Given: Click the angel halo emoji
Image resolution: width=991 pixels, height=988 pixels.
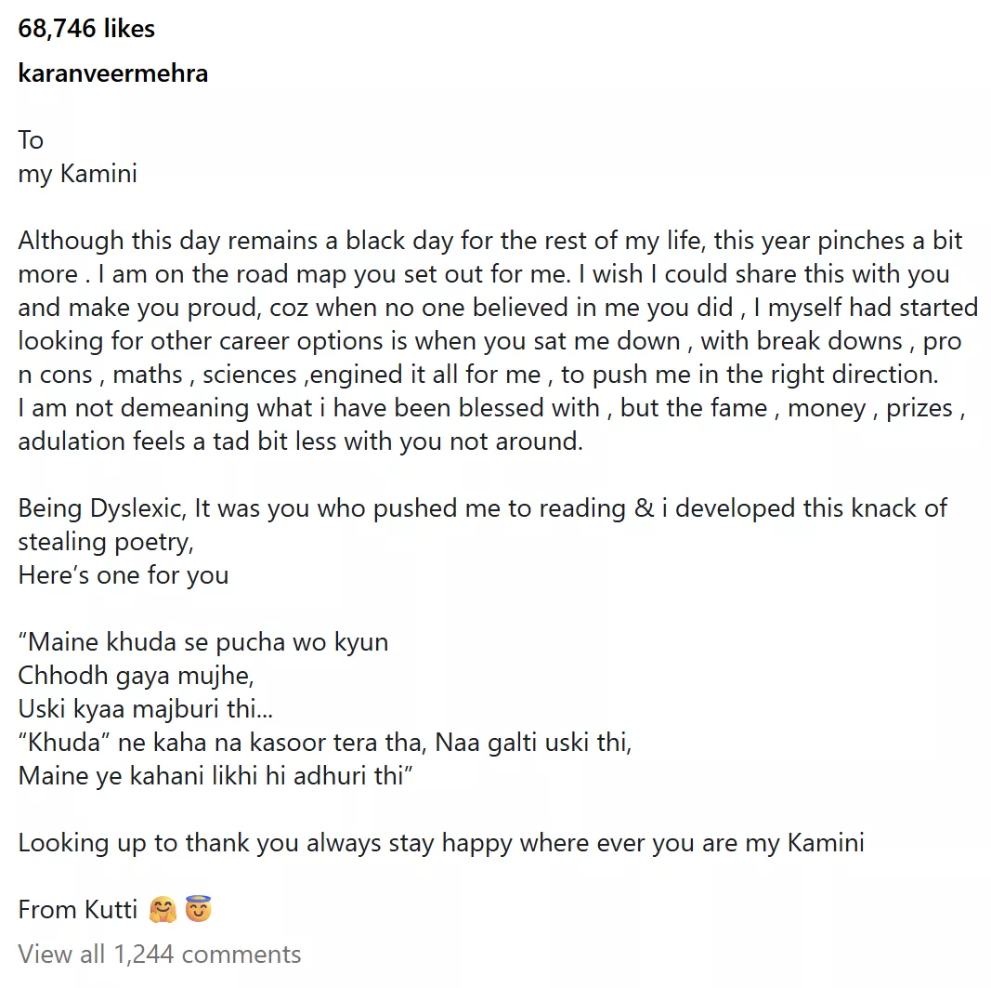Looking at the screenshot, I should pos(199,909).
